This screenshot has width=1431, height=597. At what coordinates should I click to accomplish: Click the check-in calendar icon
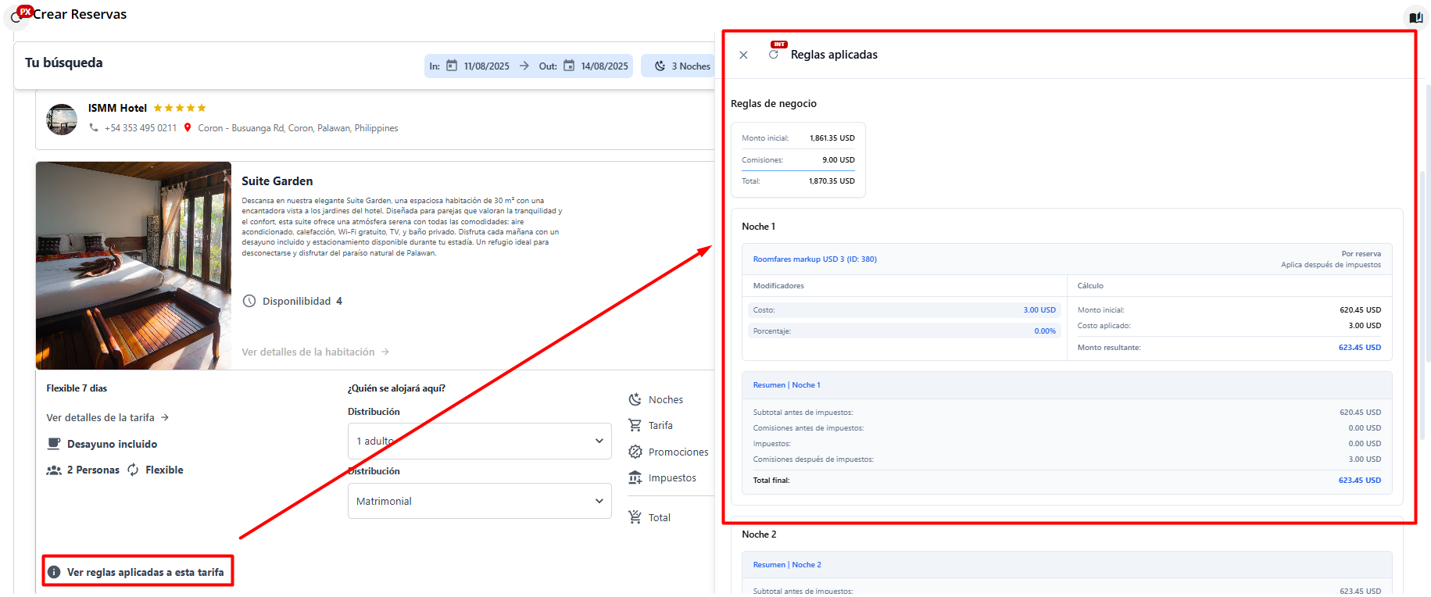pyautogui.click(x=452, y=66)
